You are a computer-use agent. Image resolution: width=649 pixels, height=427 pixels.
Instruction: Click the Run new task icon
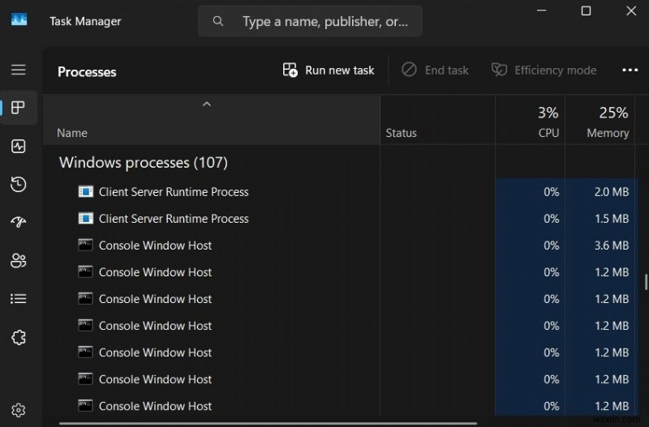(x=290, y=70)
